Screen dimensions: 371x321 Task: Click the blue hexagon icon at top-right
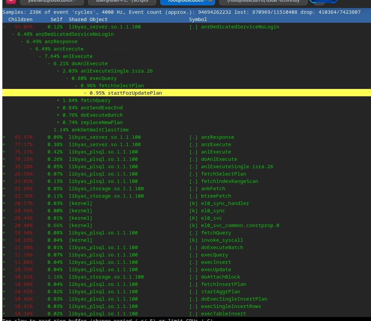(x=323, y=1)
